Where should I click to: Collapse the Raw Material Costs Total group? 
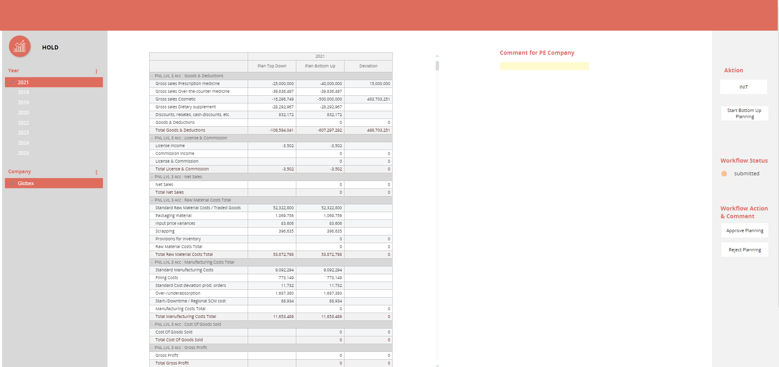pyautogui.click(x=152, y=200)
